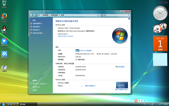Open the Xunlei blue bird desktop shortcut
The image size is (169, 106).
pos(4,42)
